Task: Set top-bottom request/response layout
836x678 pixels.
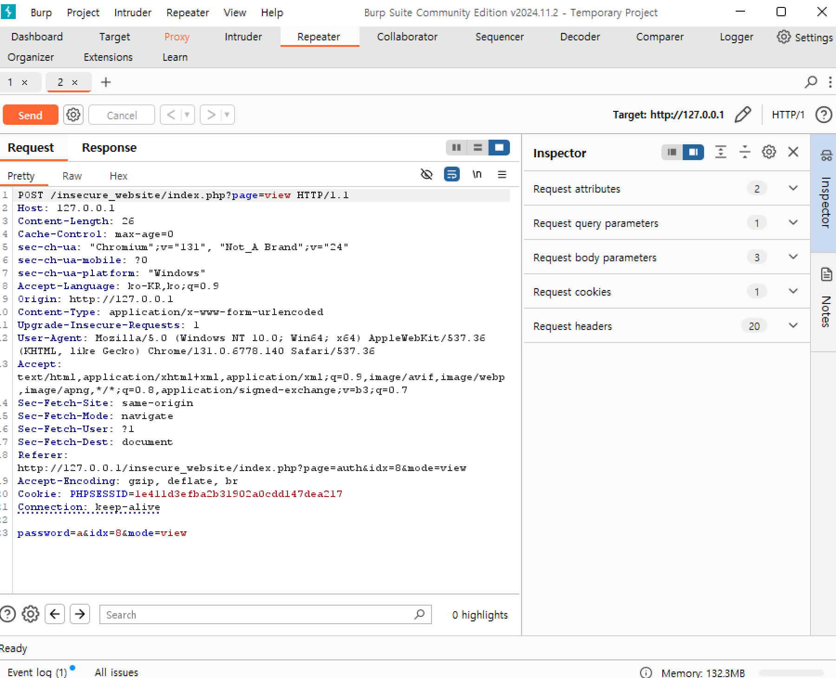Action: coord(477,148)
